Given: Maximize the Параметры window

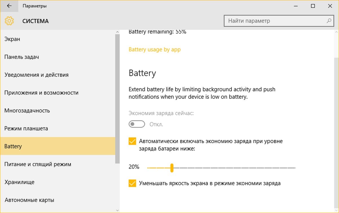Looking at the screenshot, I should (x=313, y=6).
